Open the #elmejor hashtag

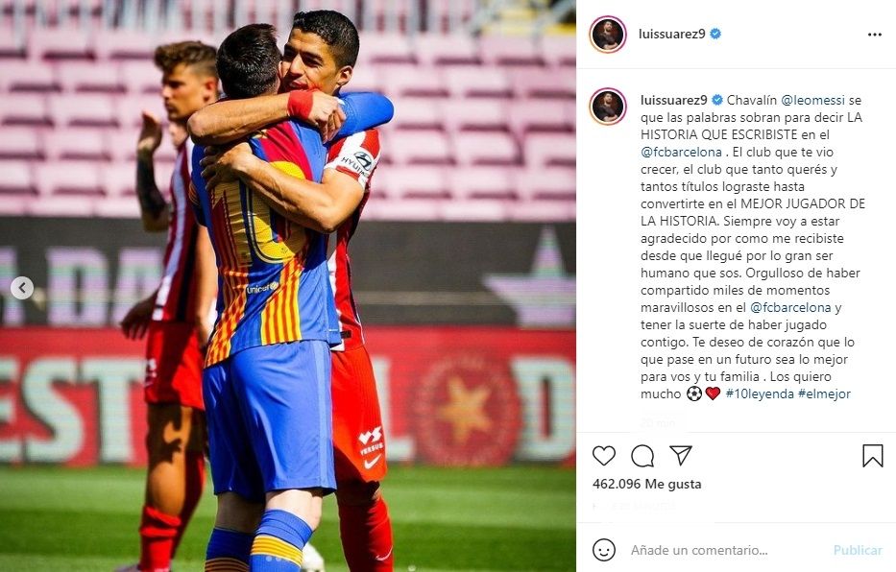pos(824,393)
